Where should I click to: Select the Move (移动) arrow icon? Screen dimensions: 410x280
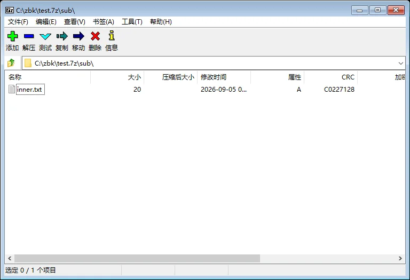[x=78, y=36]
